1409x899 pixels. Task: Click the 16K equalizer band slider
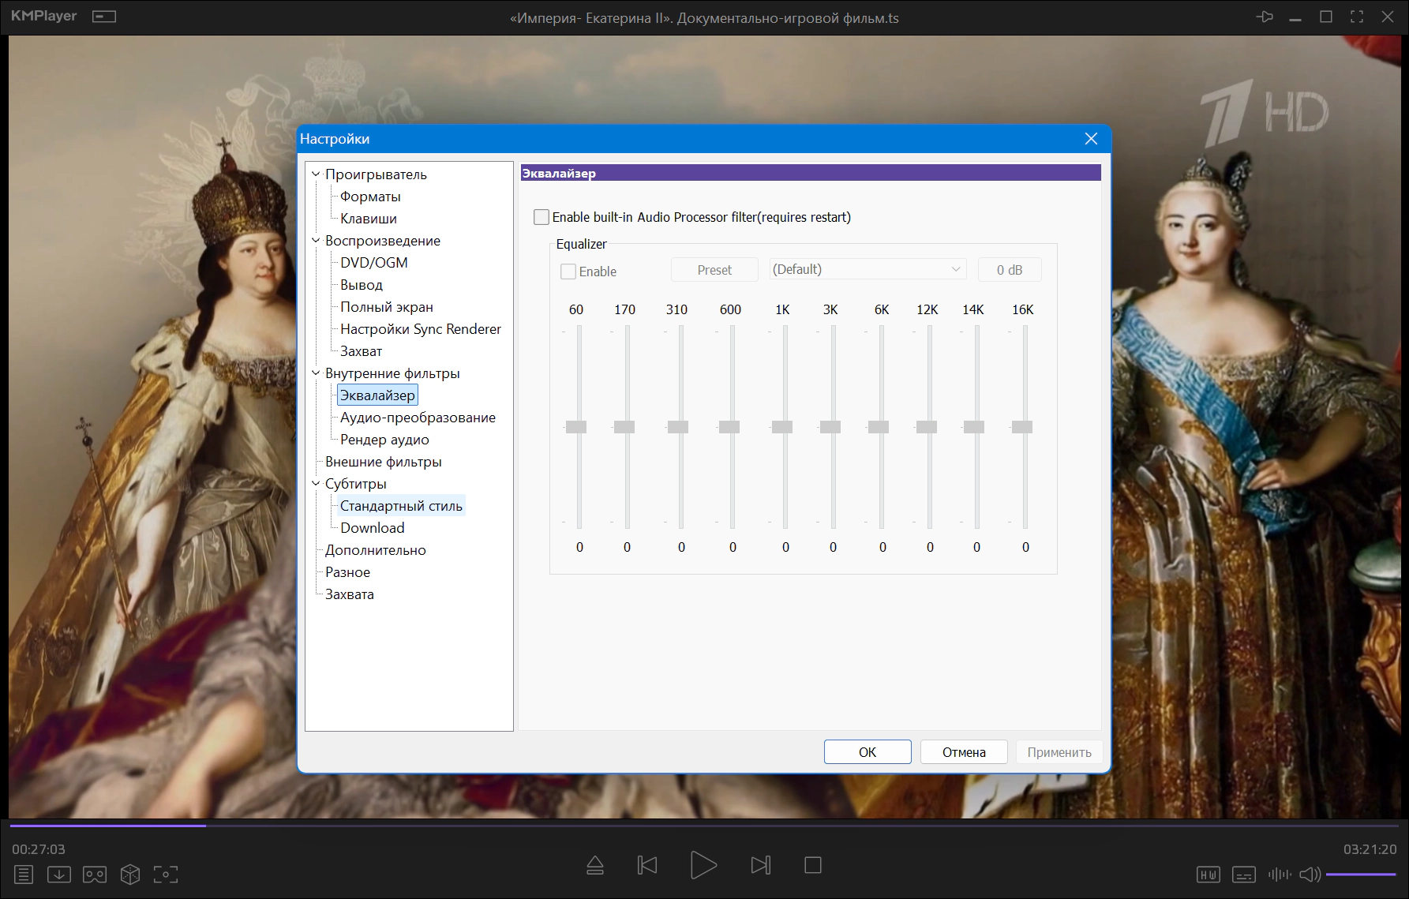pos(1022,427)
